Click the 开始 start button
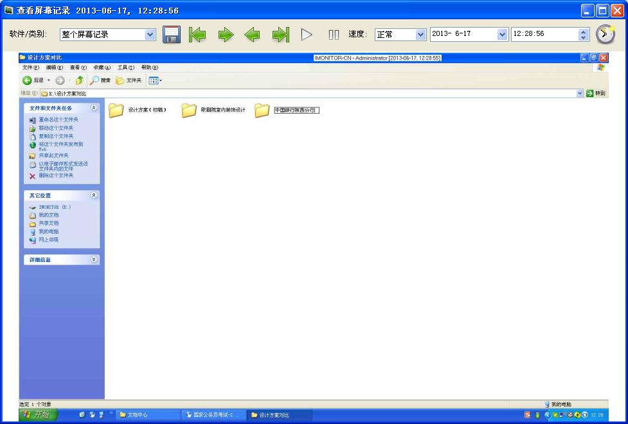 click(x=38, y=415)
